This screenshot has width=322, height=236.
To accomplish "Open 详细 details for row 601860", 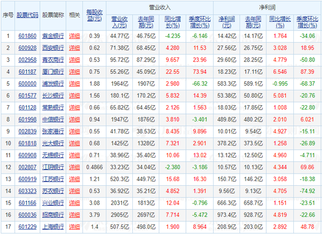I will pyautogui.click(x=74, y=36).
